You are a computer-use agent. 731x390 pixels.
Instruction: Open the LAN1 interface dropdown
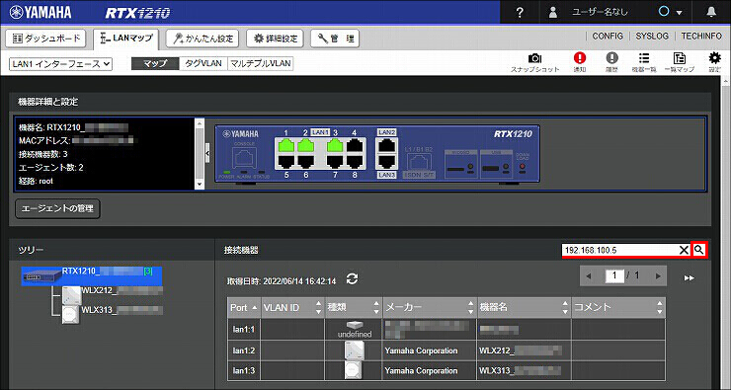[x=60, y=64]
